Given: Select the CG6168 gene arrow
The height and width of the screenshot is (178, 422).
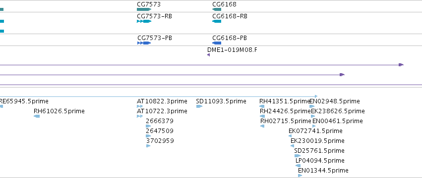Looking at the screenshot, I should tap(217, 9).
